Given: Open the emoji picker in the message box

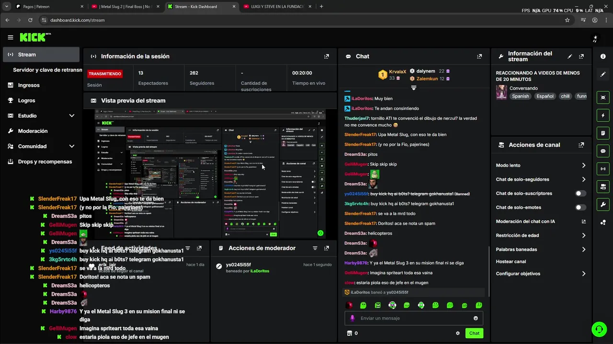Looking at the screenshot, I should [x=476, y=318].
